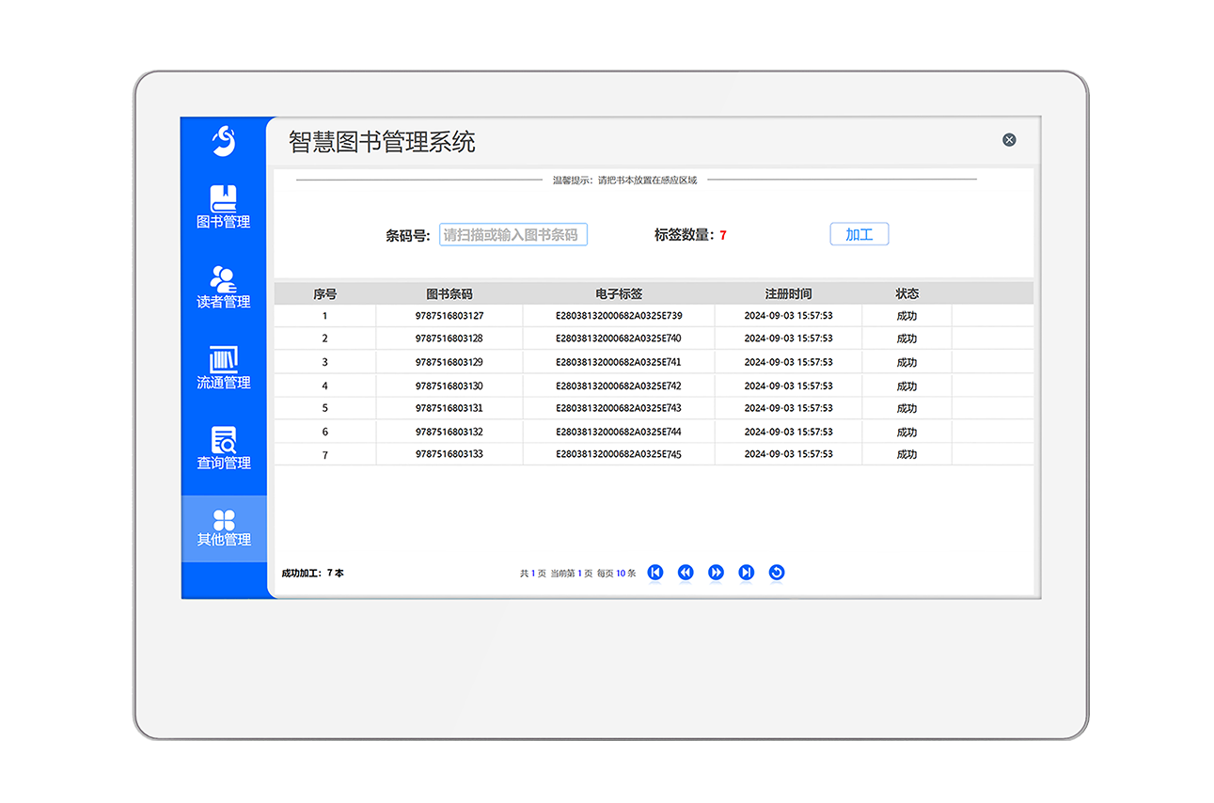Refresh the list with the circular arrow icon
The width and height of the screenshot is (1214, 803).
pos(776,572)
